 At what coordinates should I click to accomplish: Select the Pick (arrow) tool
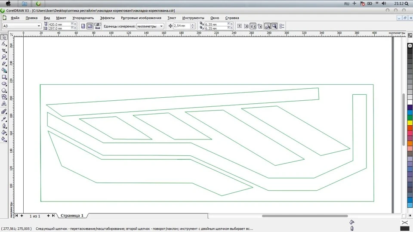point(4,37)
